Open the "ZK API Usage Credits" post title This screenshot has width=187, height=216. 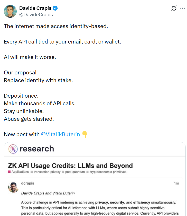(x=70, y=166)
